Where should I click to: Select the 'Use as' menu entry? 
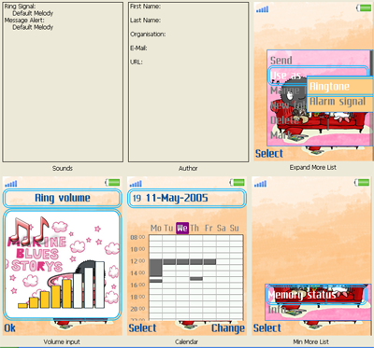(318, 76)
